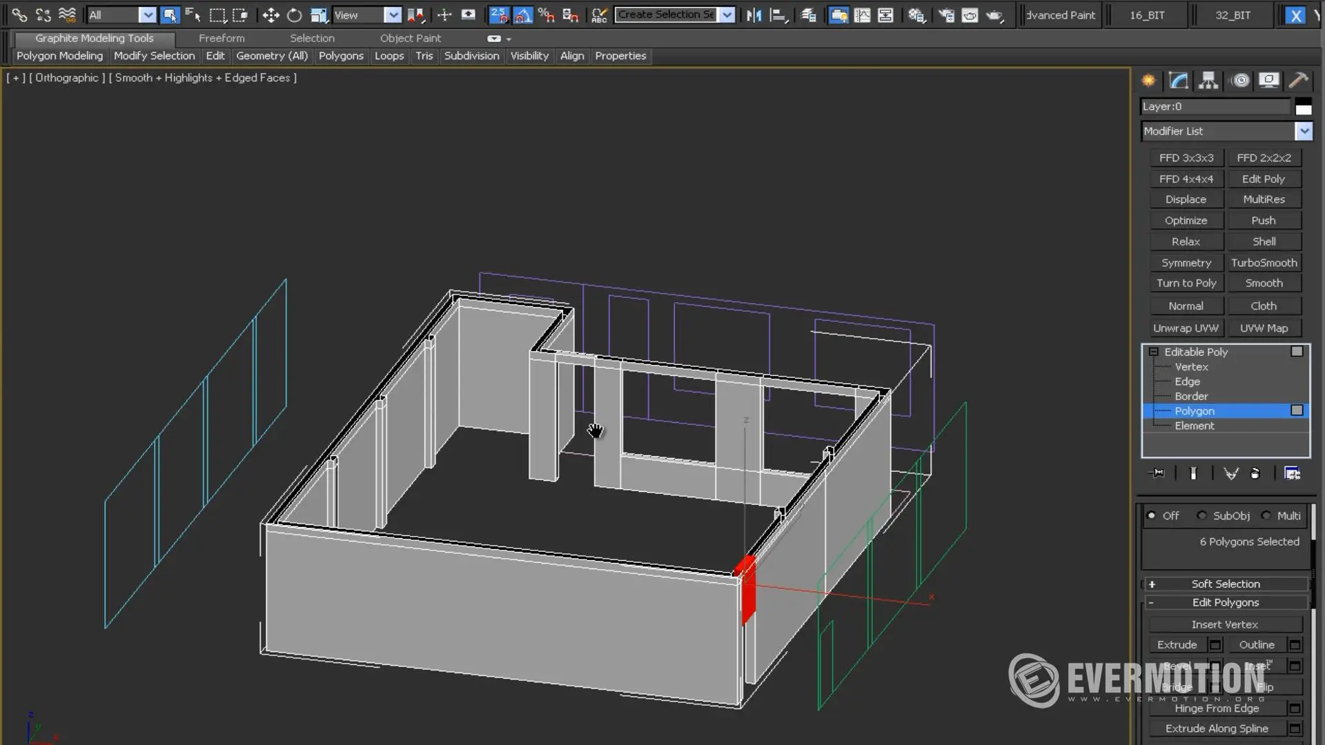Screen dimensions: 1325x745
Task: Toggle the 2.5 Snaps button
Action: [x=499, y=14]
